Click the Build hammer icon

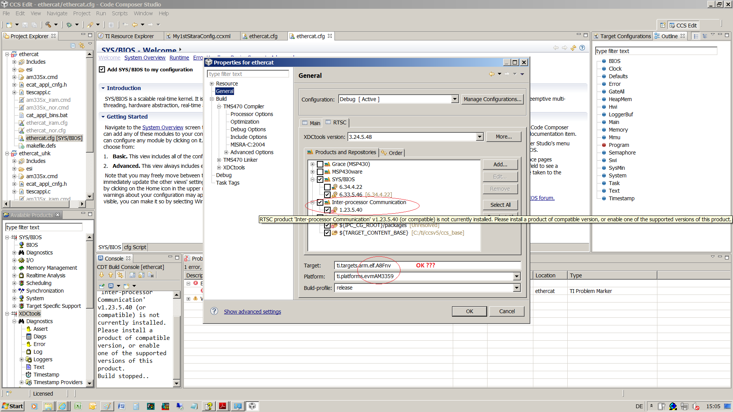pos(48,25)
